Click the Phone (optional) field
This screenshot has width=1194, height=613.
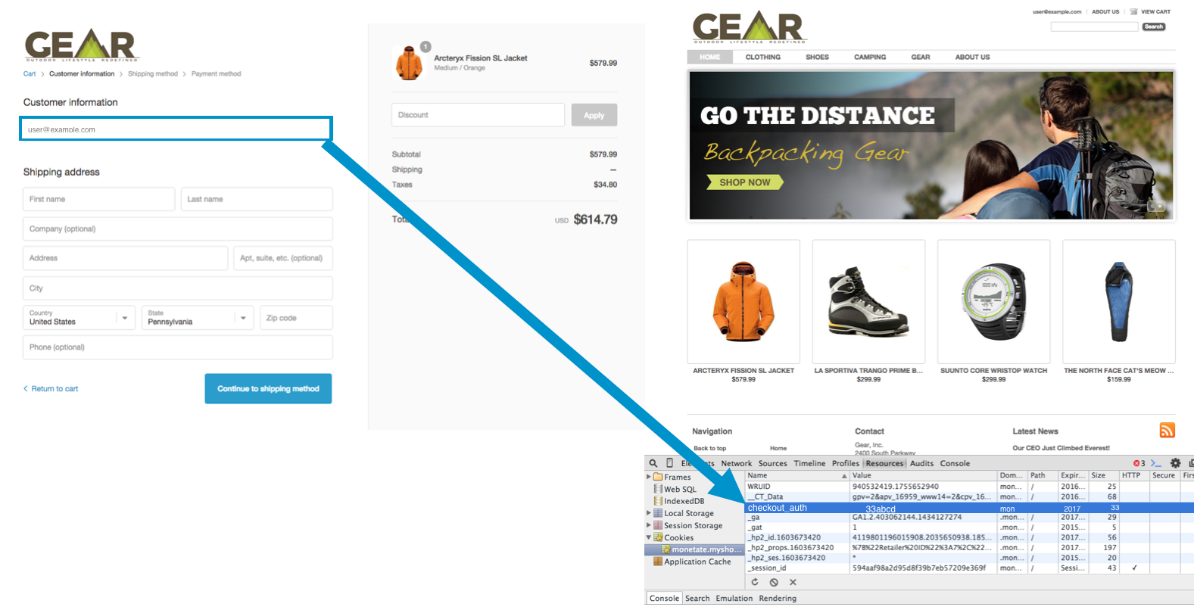[178, 347]
